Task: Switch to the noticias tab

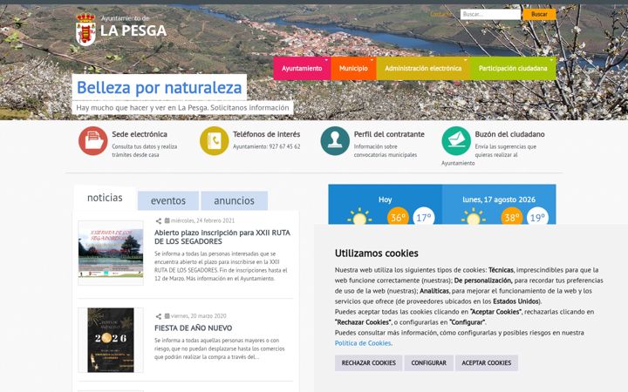Action: click(x=105, y=198)
